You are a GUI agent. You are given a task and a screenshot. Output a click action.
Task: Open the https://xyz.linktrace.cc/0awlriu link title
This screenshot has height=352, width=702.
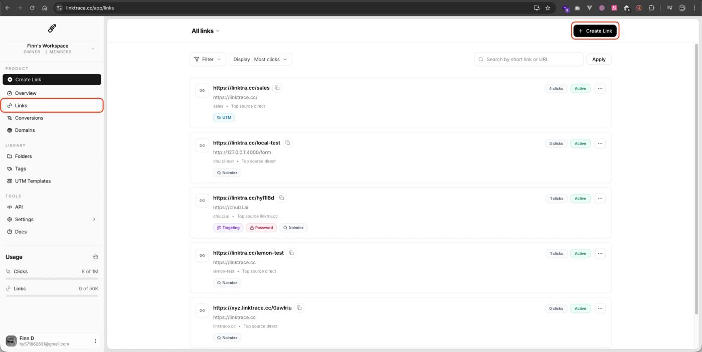[252, 308]
